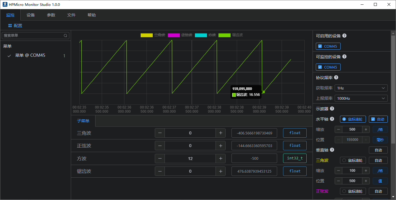Image resolution: width=396 pixels, height=200 pixels.
Task: Toggle COM45 checkbox under 可监控的设备
Action: [x=320, y=67]
